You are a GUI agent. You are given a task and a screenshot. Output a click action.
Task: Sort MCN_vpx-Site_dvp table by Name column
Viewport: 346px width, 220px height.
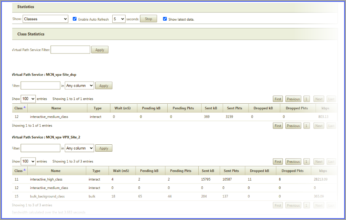click(x=57, y=108)
